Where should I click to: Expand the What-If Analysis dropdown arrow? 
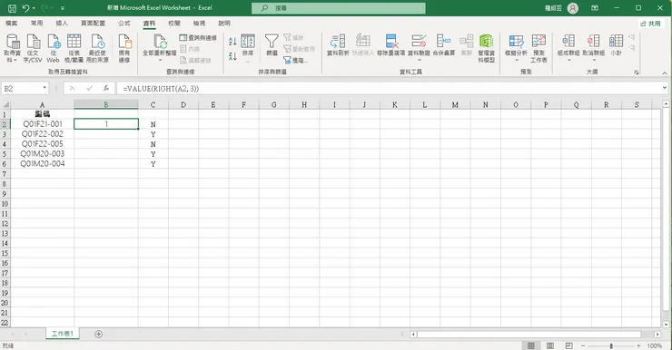(x=516, y=60)
